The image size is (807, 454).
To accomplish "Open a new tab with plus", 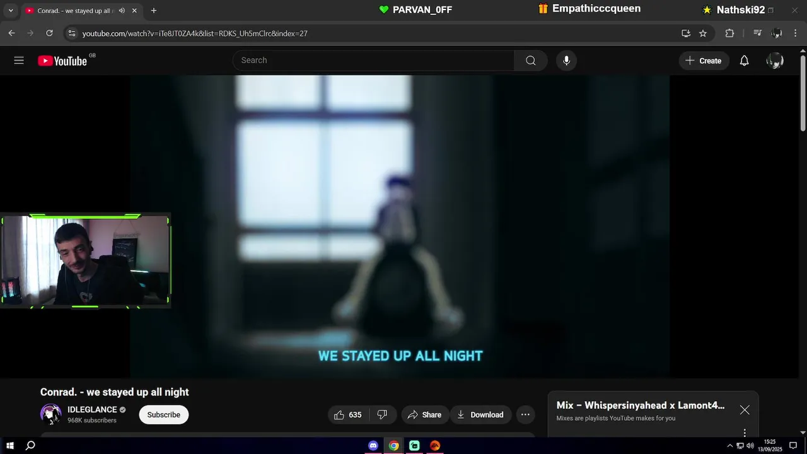I will [x=153, y=11].
